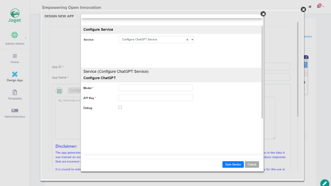Click Save Service button
The width and height of the screenshot is (331, 186).
(233, 165)
